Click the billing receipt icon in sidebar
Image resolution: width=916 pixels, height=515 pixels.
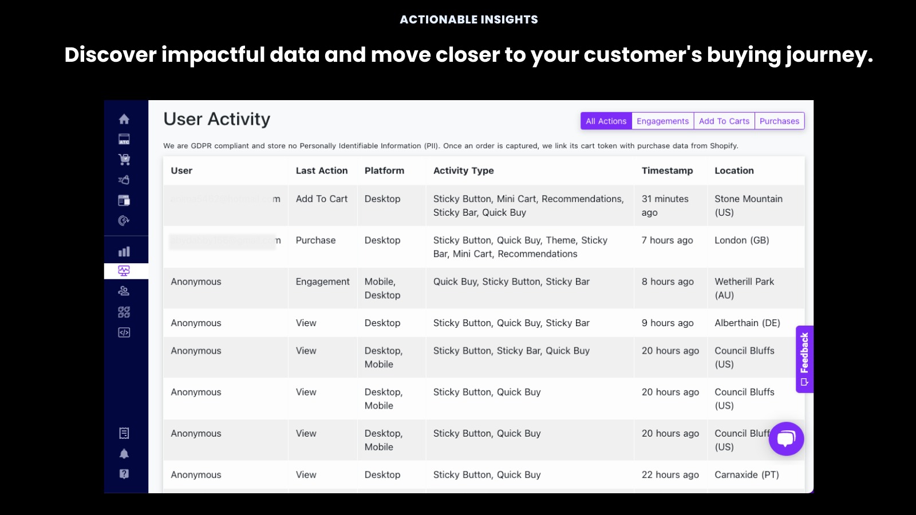click(x=124, y=433)
